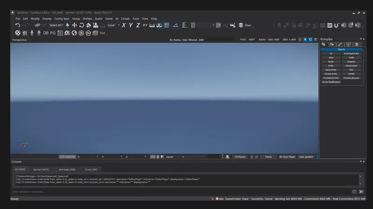The image size is (373, 209).
Task: Toggle Snap angle icon
Action: click(175, 25)
